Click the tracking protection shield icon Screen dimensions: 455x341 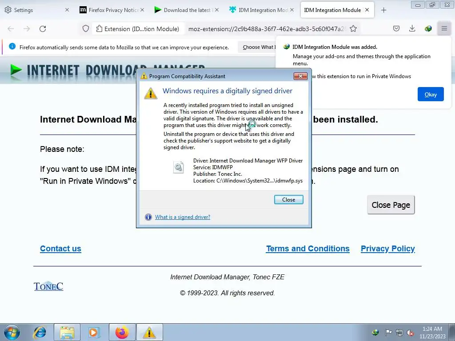tap(86, 29)
